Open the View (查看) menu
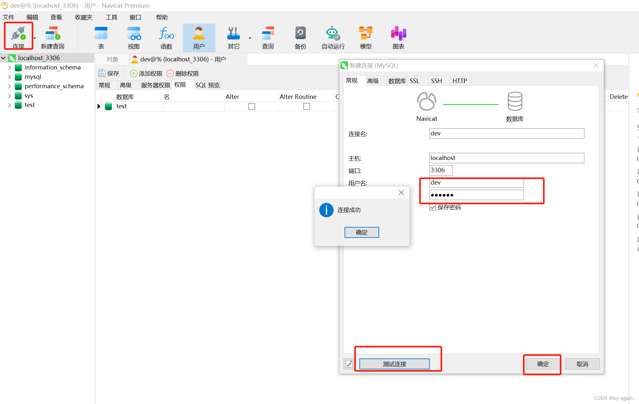This screenshot has width=639, height=404. click(x=56, y=17)
